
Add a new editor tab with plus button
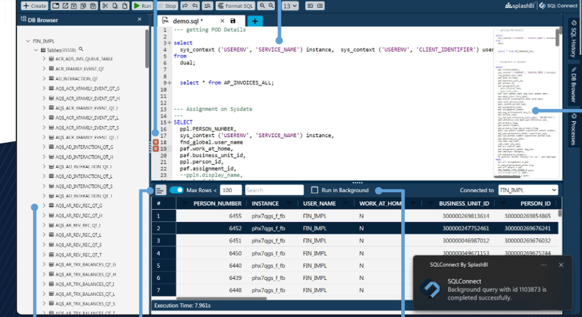click(x=255, y=21)
